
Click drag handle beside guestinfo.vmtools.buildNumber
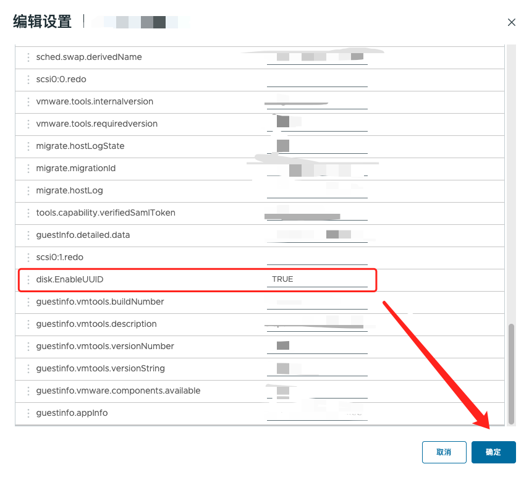pyautogui.click(x=28, y=302)
